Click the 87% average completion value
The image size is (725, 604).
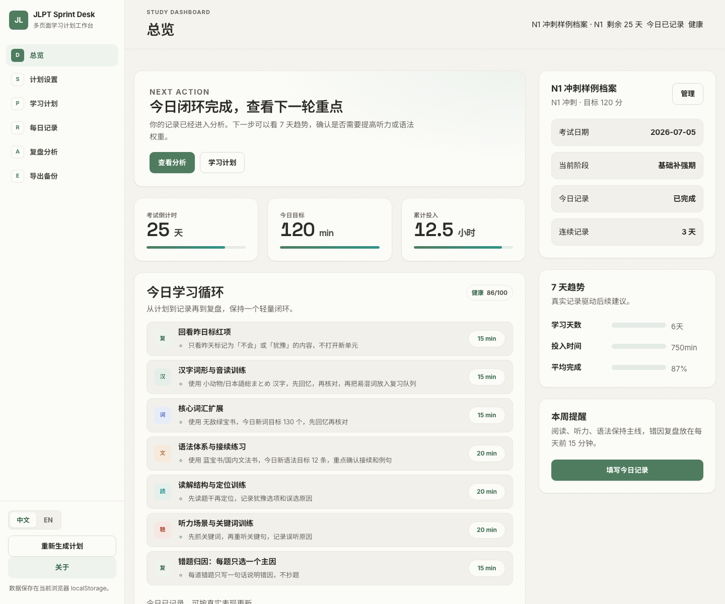(679, 369)
